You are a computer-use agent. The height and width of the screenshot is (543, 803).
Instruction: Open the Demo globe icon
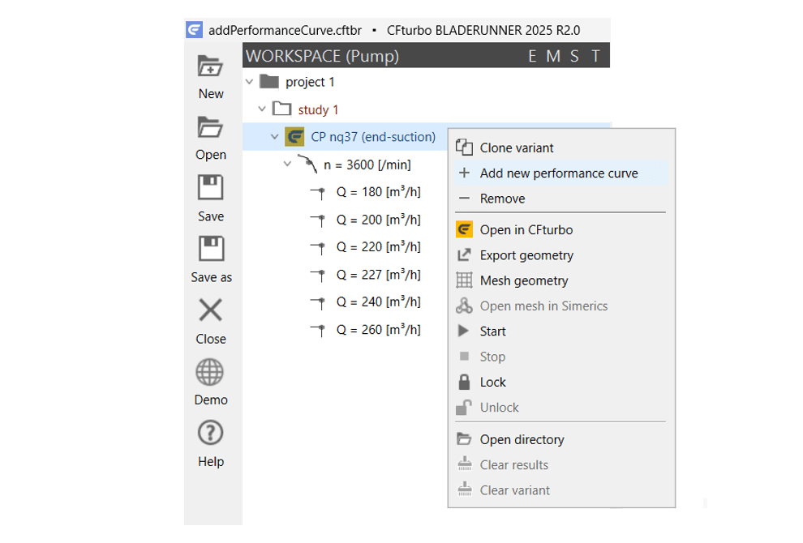pos(210,372)
